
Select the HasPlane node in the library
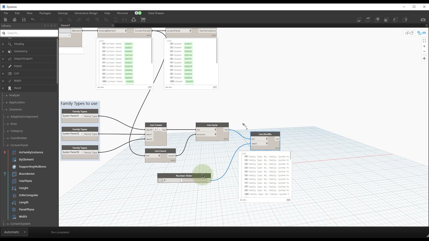click(25, 181)
